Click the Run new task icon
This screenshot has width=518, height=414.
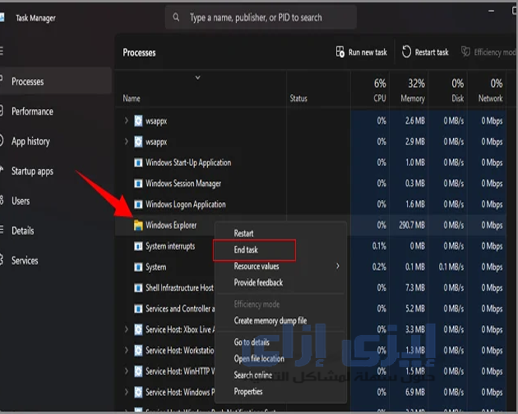click(x=340, y=52)
